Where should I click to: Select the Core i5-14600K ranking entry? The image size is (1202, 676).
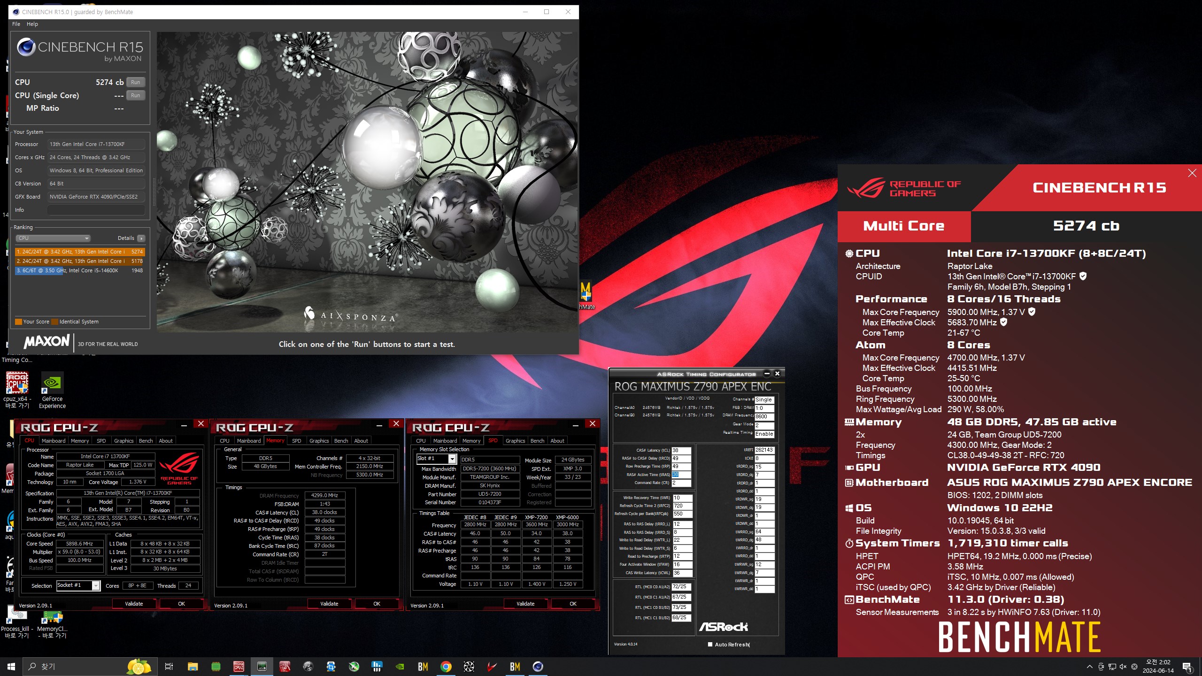coord(80,270)
